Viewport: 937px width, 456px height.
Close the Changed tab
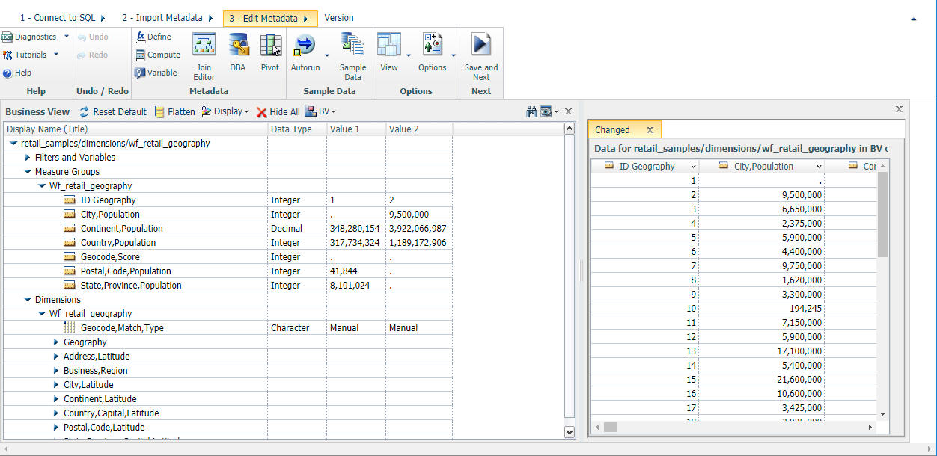pos(650,130)
